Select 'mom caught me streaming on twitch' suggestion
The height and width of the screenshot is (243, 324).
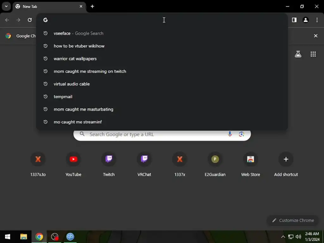pos(162,71)
